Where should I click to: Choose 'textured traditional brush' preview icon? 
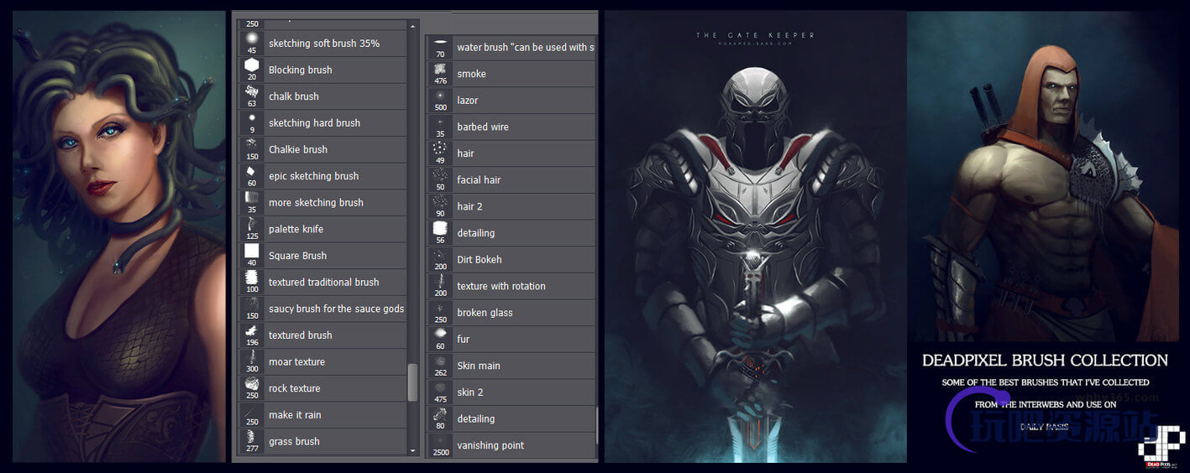coord(252,278)
